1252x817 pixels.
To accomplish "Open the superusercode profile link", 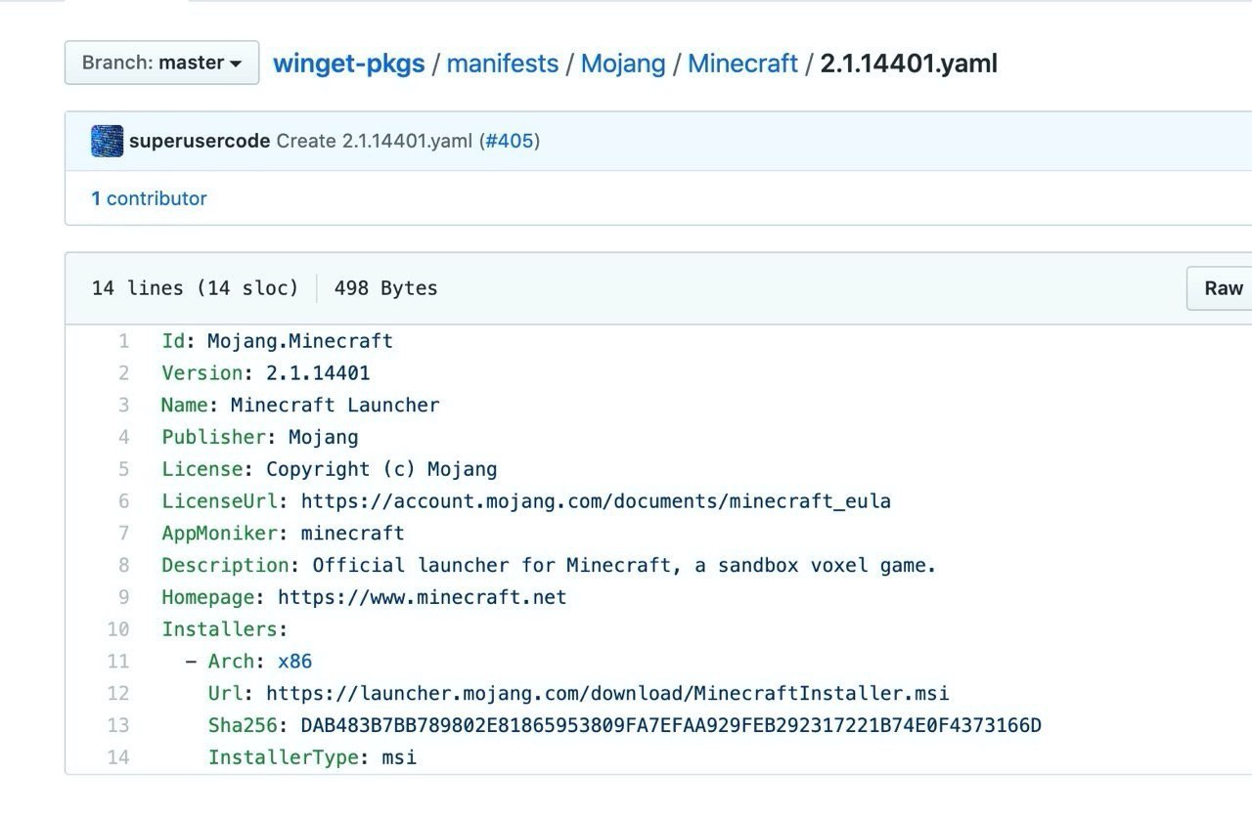I will (x=200, y=141).
